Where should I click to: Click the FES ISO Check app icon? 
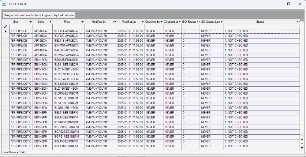click(x=4, y=4)
